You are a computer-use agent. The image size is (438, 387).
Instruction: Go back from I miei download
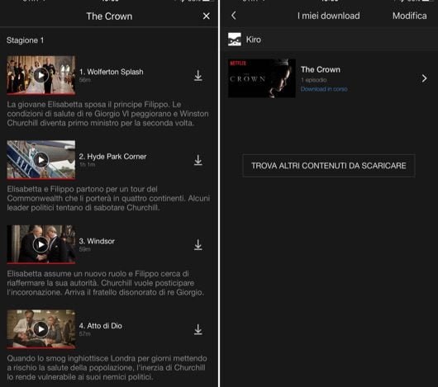pyautogui.click(x=234, y=16)
